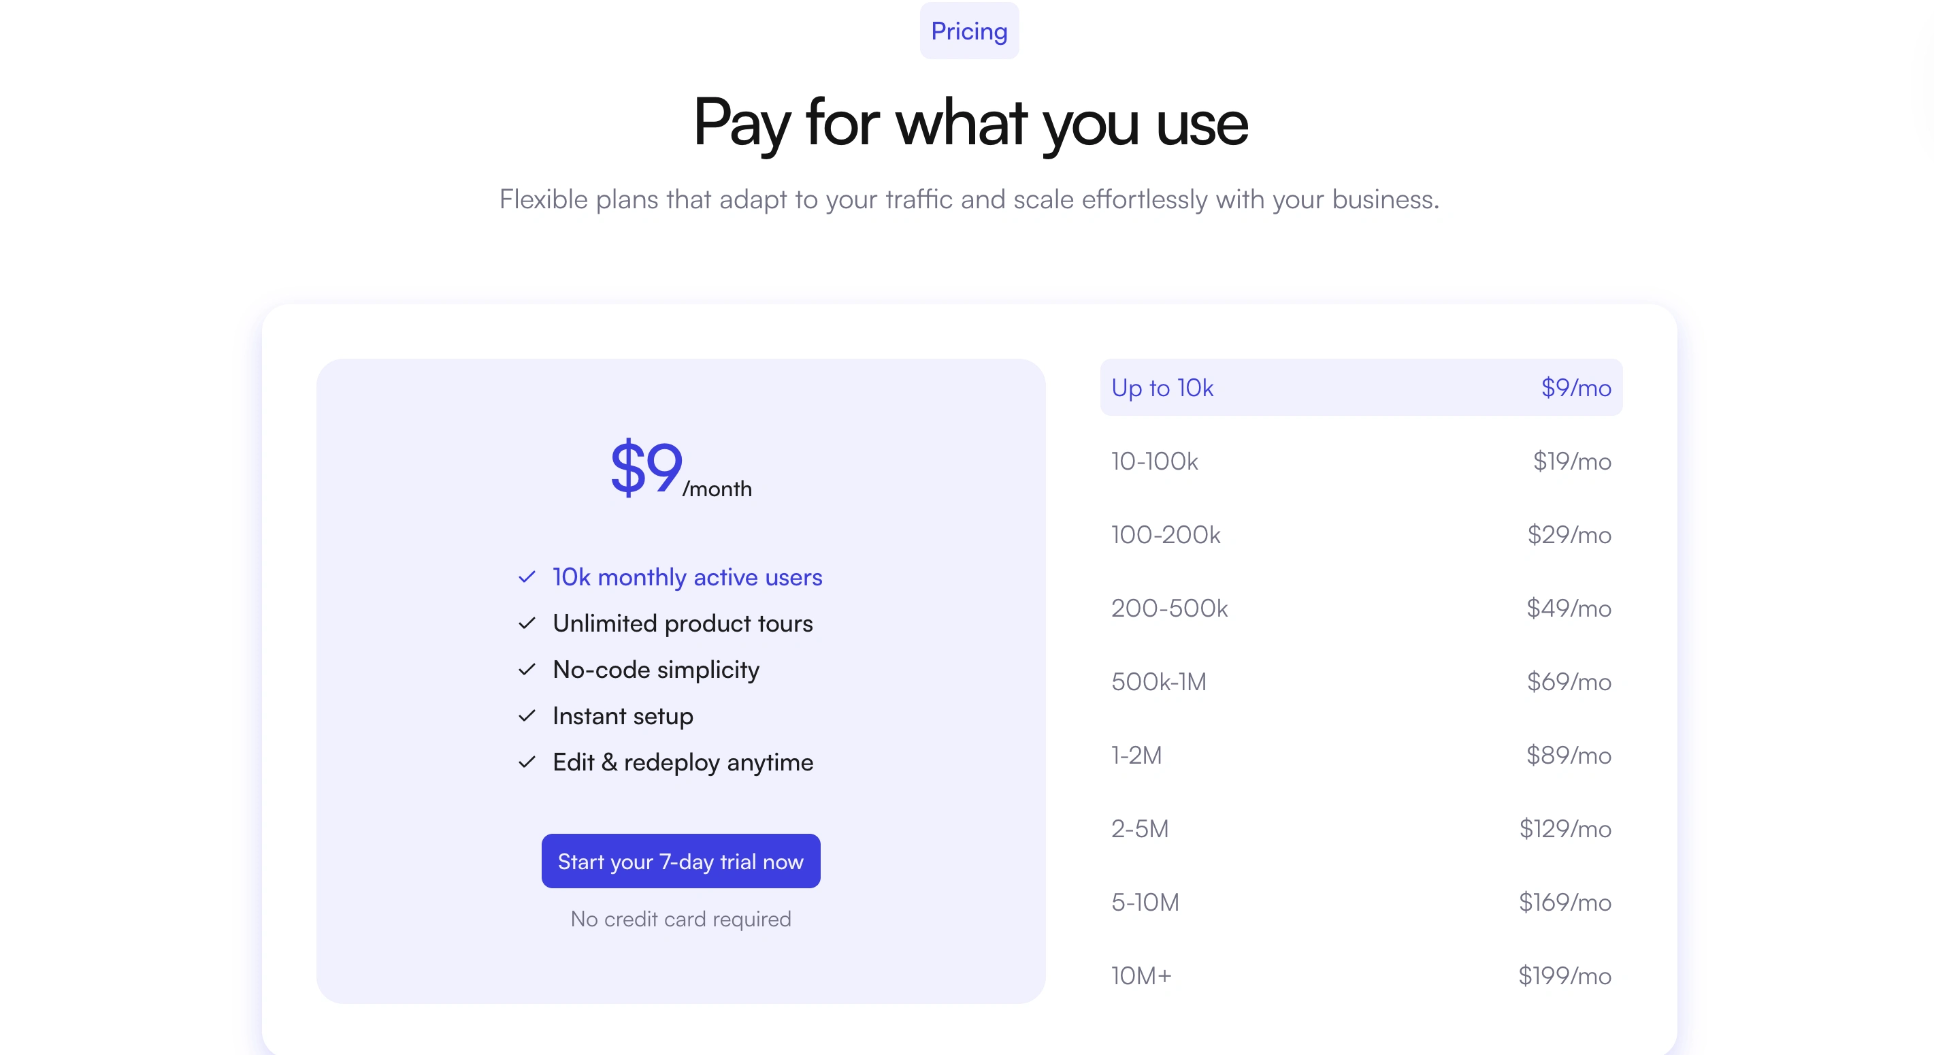The image size is (1934, 1055).
Task: Pick the 10M+ plan at $199/mo
Action: [1360, 975]
